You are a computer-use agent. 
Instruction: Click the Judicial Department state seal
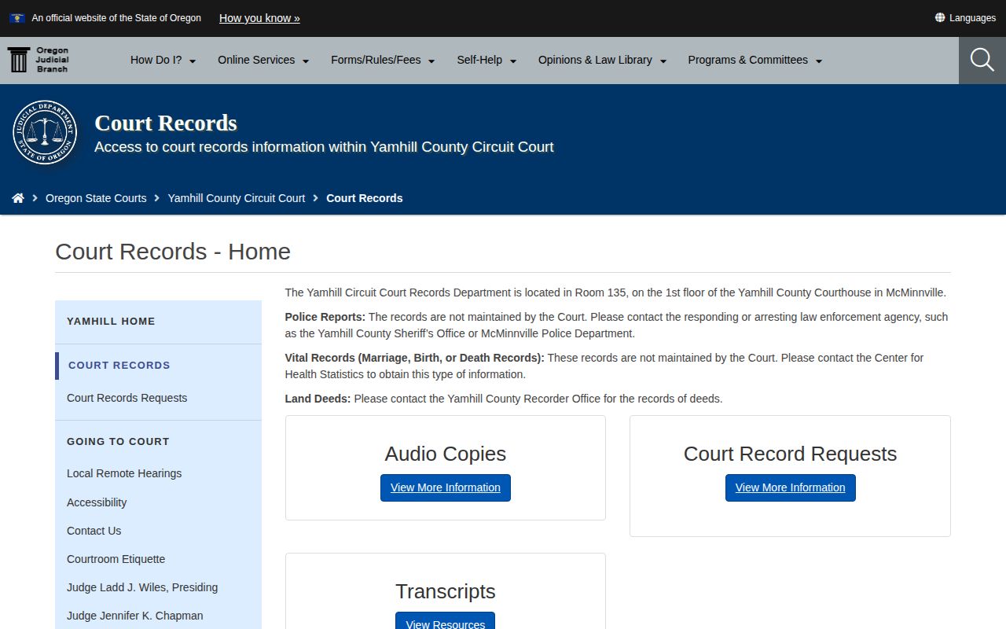coord(45,132)
